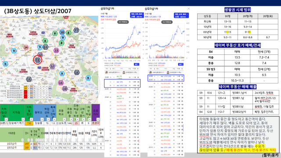281x158 pixels.
Task: Select the pink hexagon marker 14
Action: point(26,47)
